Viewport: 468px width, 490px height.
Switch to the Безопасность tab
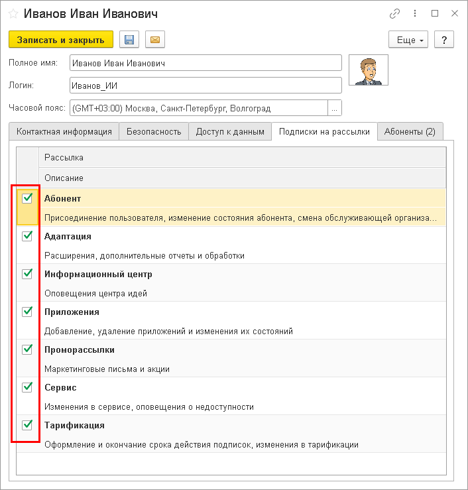(x=154, y=131)
